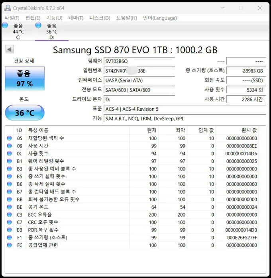Click the ID column header
Viewport: 271px width, 278px height.
tap(20, 130)
